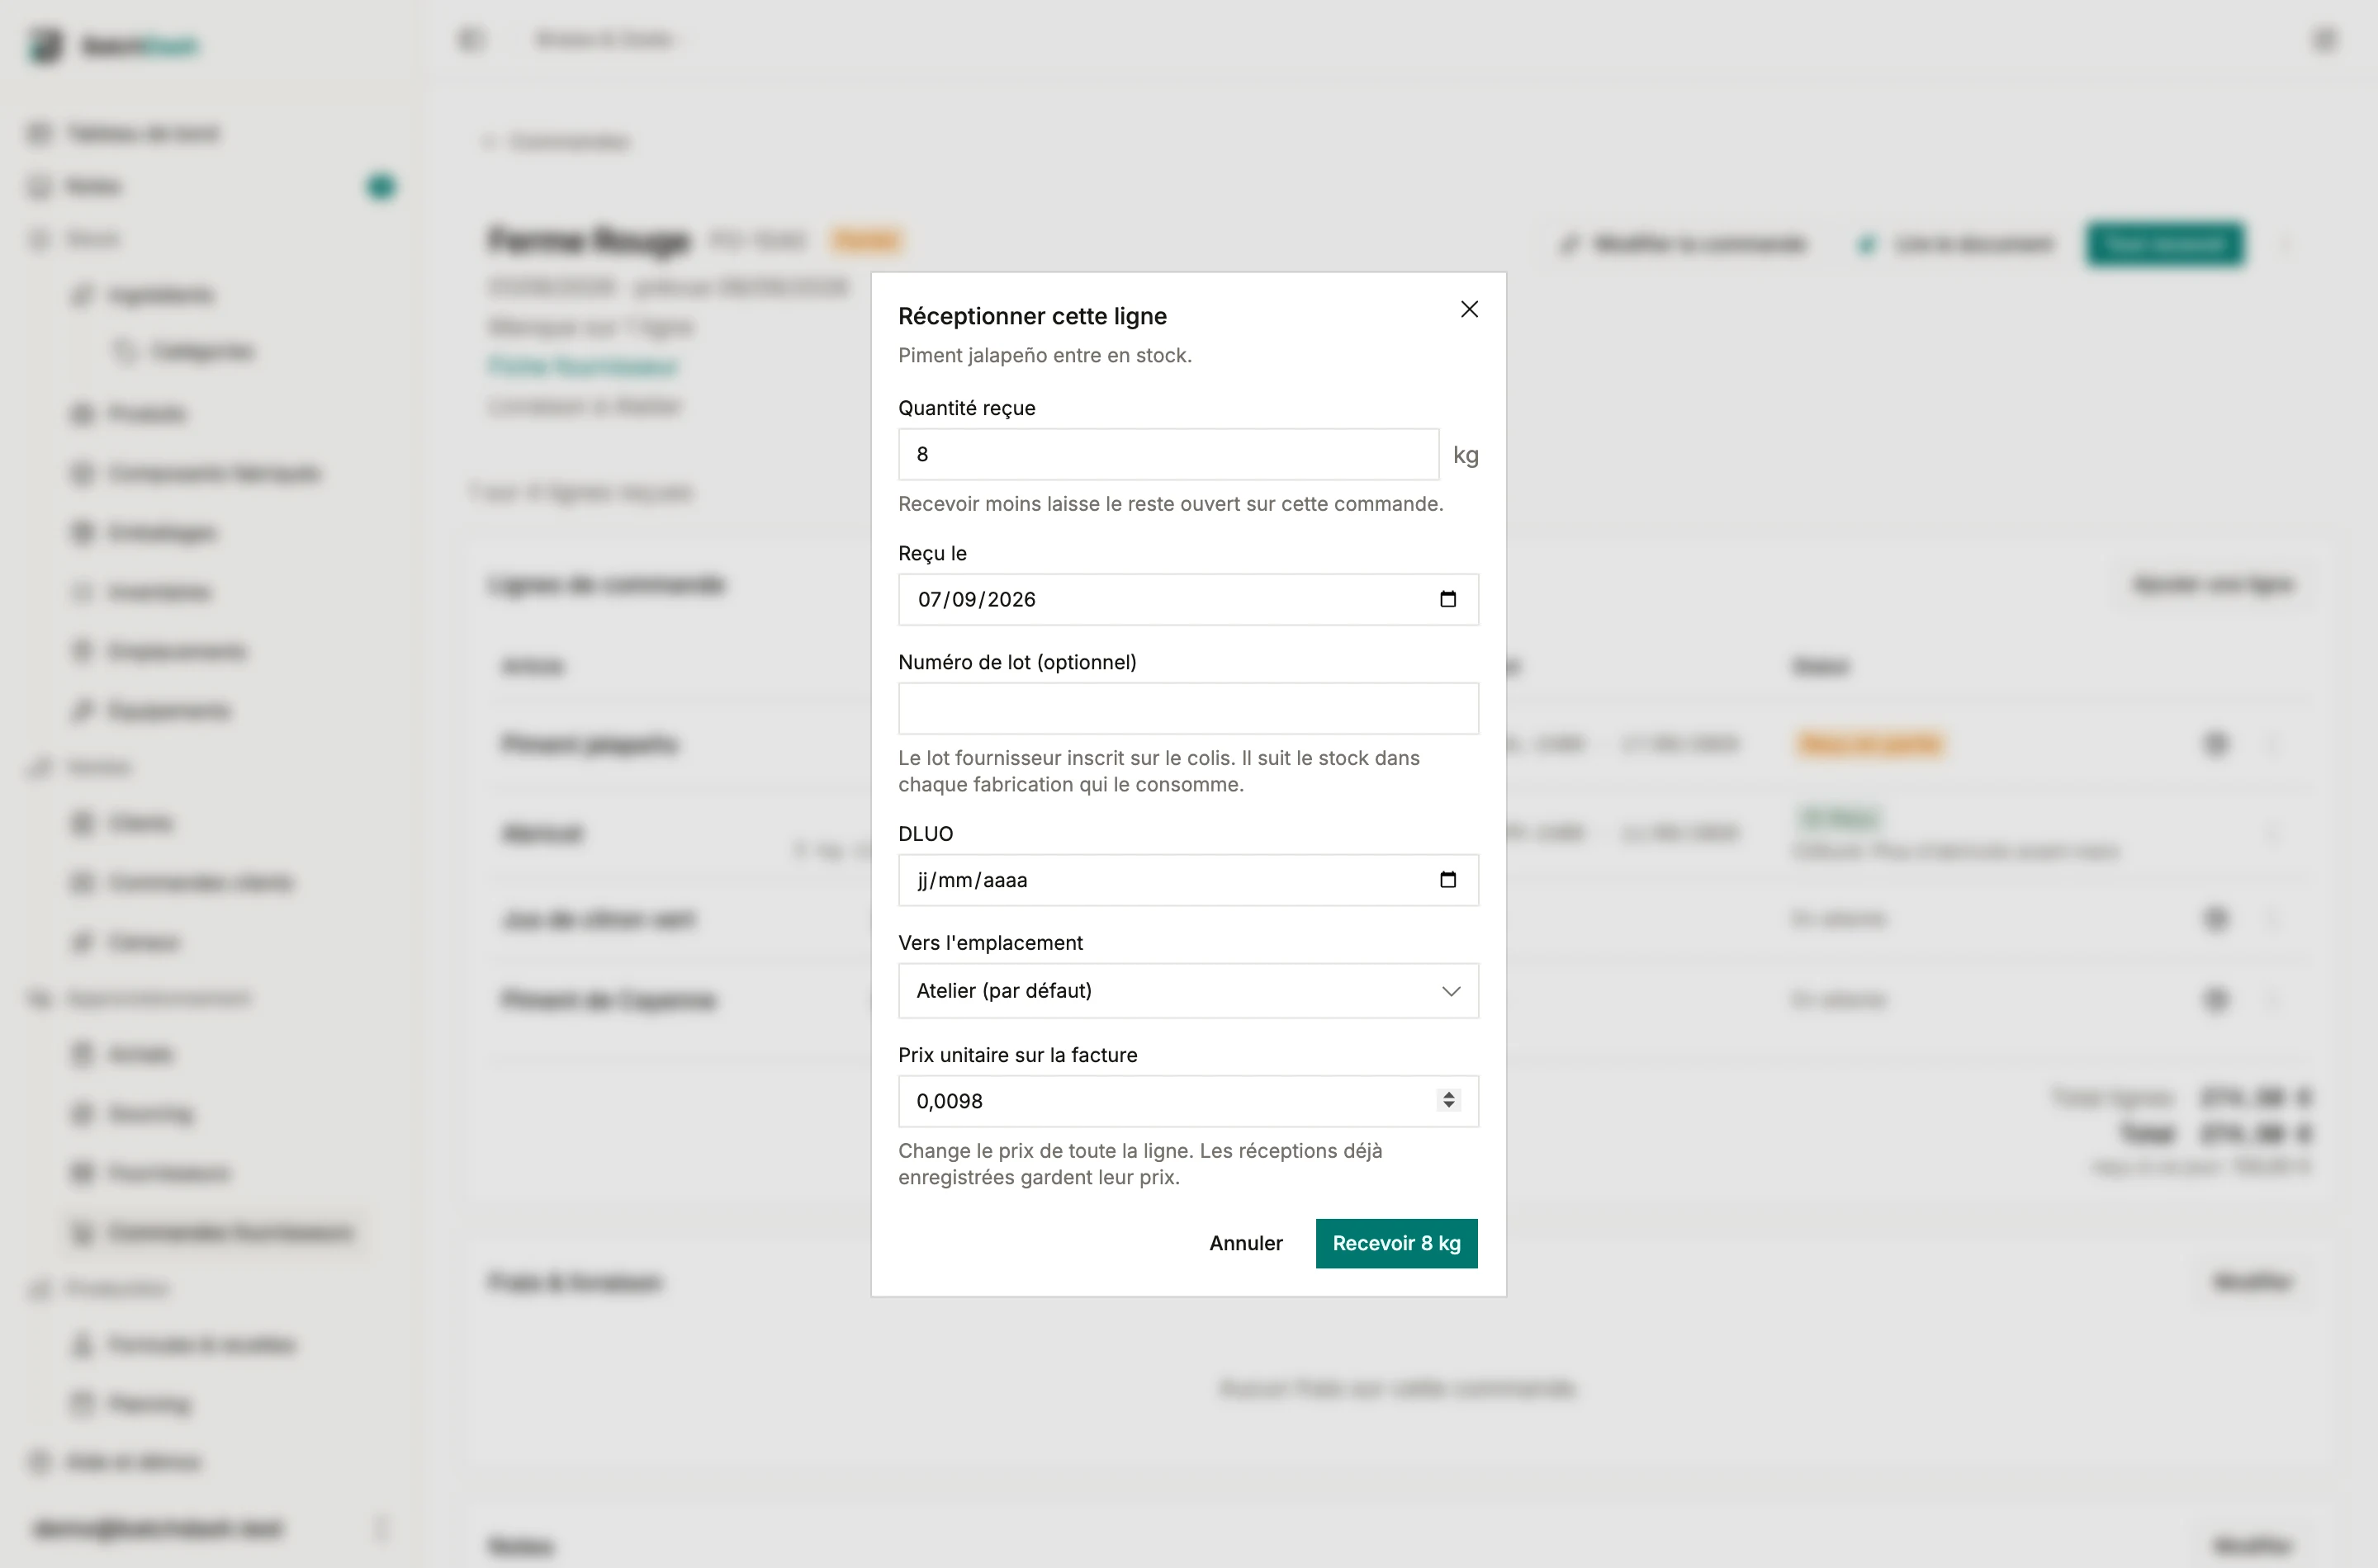This screenshot has height=1568, width=2378.
Task: Adjust the unit price stepper arrows
Action: click(1447, 1100)
